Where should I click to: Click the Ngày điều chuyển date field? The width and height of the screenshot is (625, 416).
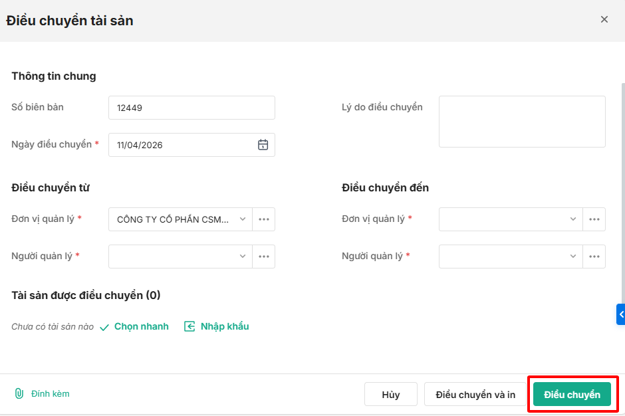(183, 145)
